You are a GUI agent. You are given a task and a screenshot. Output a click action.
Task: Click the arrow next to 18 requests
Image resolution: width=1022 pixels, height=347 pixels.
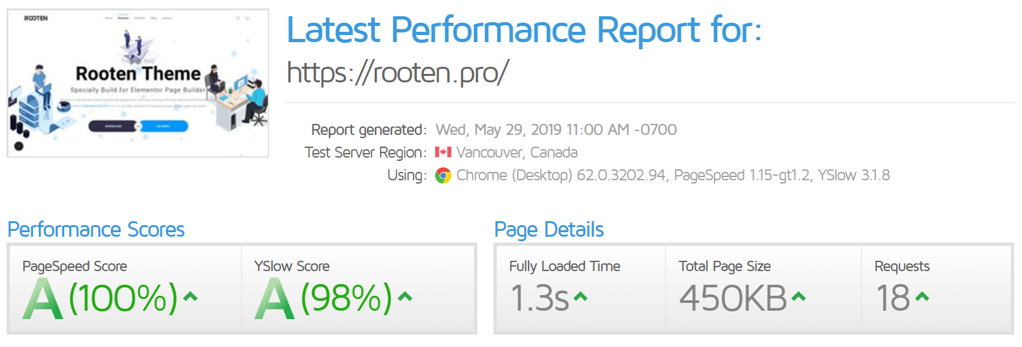922,297
